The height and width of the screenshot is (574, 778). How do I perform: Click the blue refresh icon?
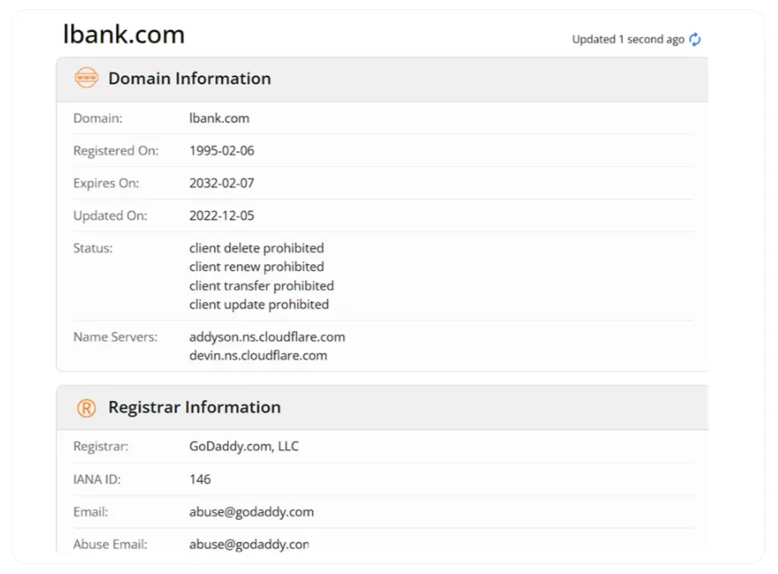(x=695, y=39)
